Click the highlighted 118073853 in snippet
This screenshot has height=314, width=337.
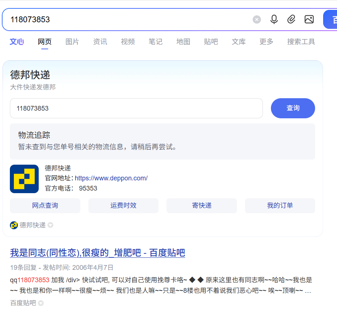[x=33, y=280]
